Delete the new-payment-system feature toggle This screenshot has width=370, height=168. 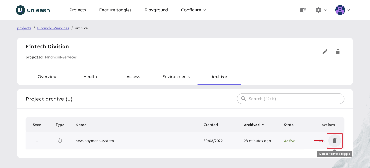pyautogui.click(x=335, y=141)
